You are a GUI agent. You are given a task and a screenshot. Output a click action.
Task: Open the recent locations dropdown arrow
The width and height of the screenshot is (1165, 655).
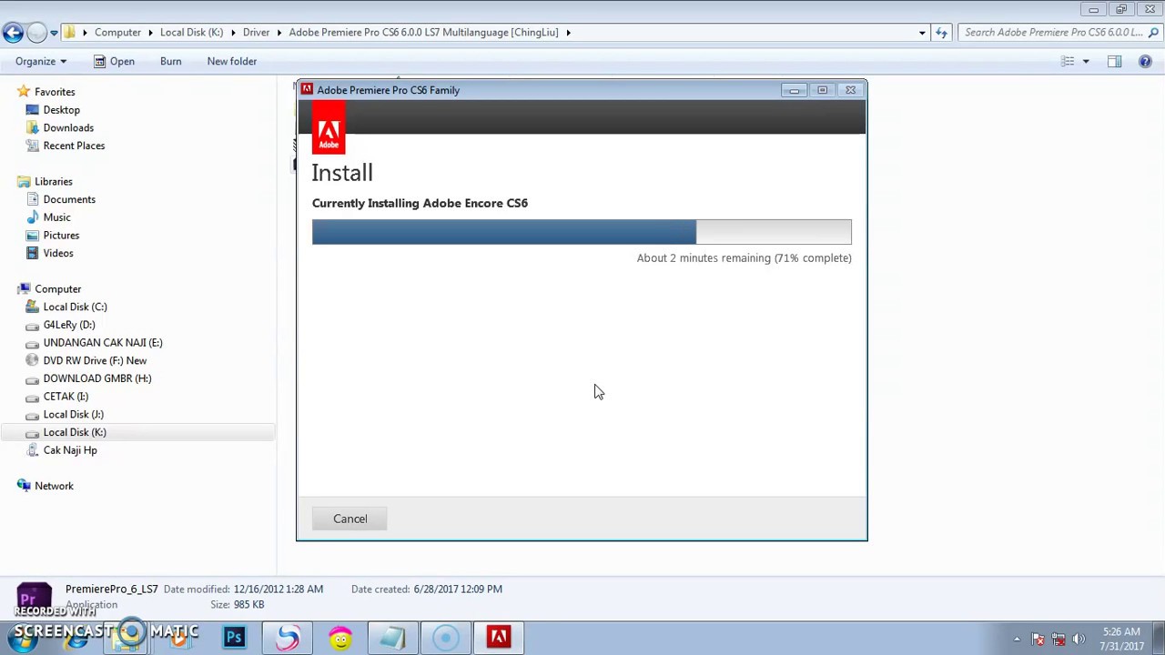tap(54, 33)
